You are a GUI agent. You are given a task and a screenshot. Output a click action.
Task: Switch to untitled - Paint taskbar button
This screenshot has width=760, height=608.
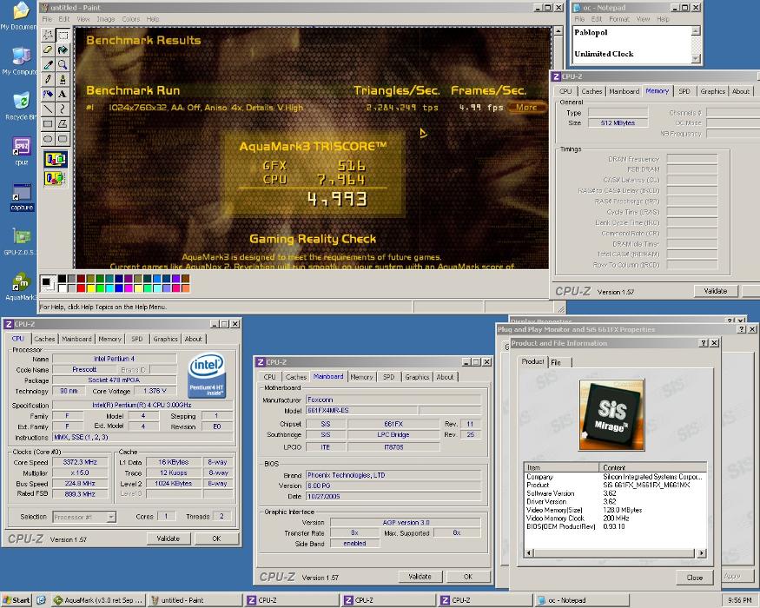(x=195, y=600)
